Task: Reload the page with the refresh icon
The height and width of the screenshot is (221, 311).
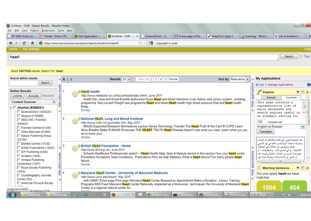Action: pyautogui.click(x=24, y=43)
